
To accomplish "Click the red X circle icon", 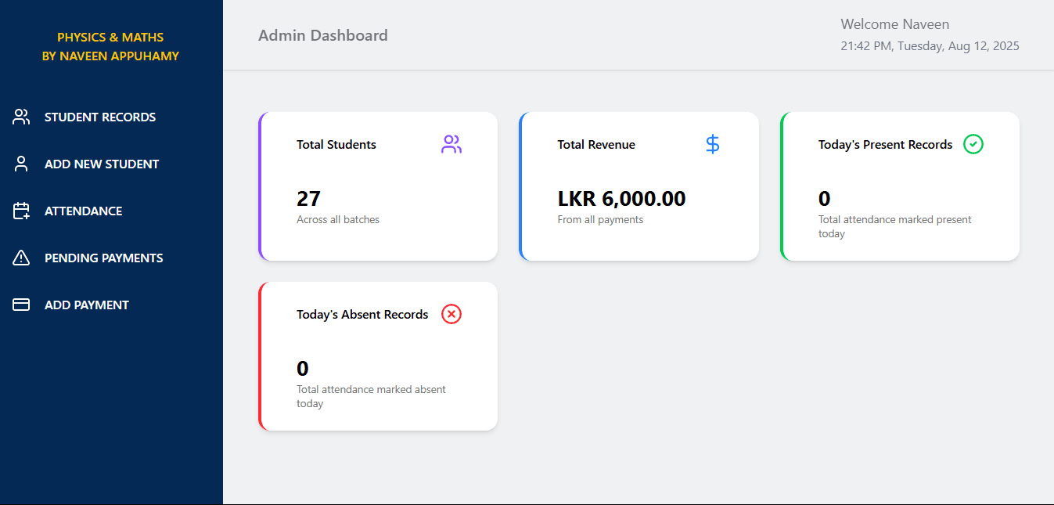I will pos(451,314).
